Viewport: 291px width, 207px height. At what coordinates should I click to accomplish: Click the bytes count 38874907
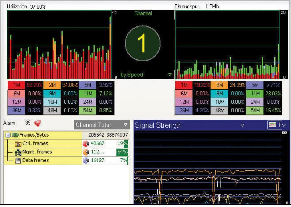[117, 135]
